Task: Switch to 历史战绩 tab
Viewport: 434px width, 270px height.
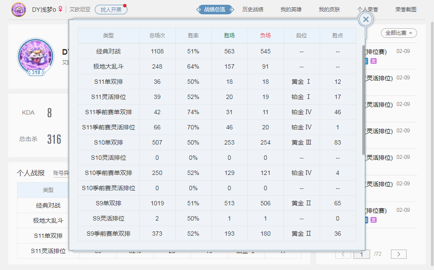Action: pos(253,10)
